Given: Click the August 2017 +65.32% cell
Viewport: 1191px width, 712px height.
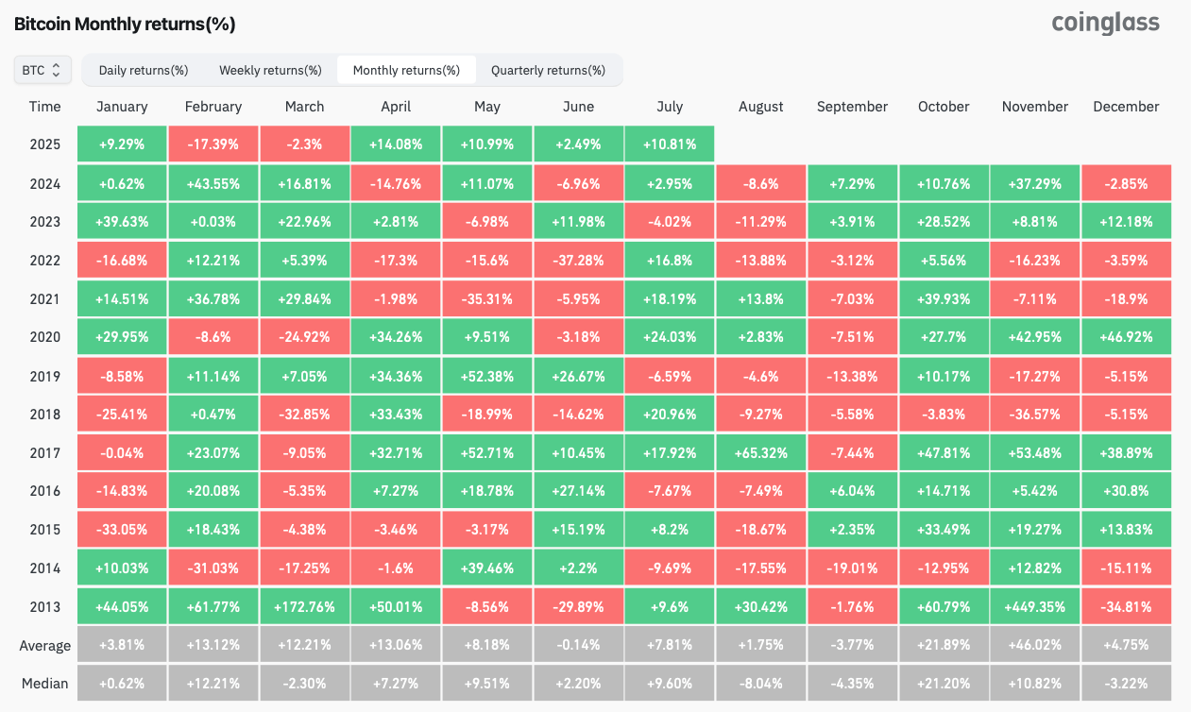Looking at the screenshot, I should click(761, 452).
